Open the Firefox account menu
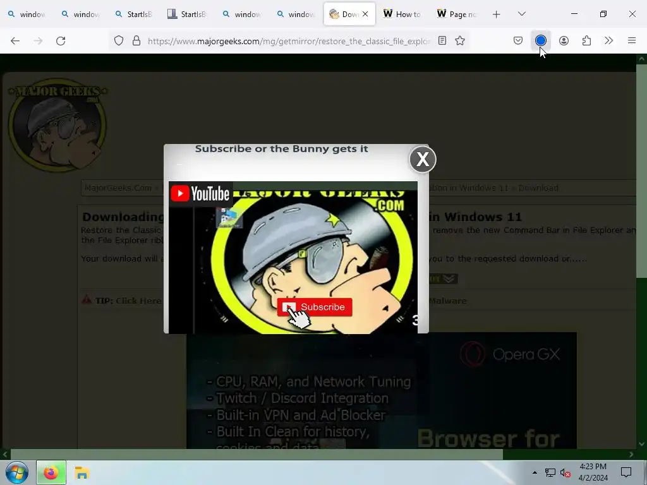This screenshot has width=647, height=485. pyautogui.click(x=564, y=40)
